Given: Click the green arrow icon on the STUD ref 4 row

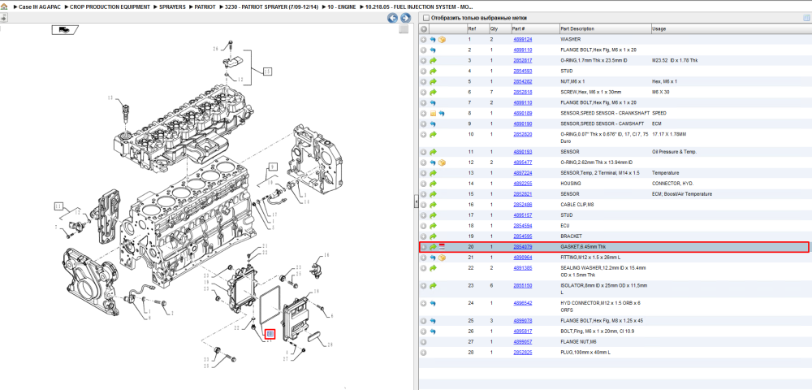Looking at the screenshot, I should click(x=433, y=71).
